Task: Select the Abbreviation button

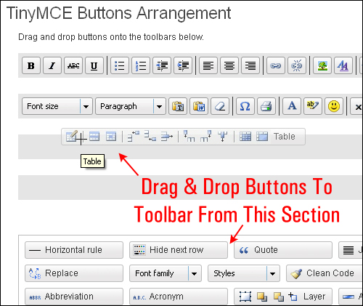Action: (x=74, y=297)
